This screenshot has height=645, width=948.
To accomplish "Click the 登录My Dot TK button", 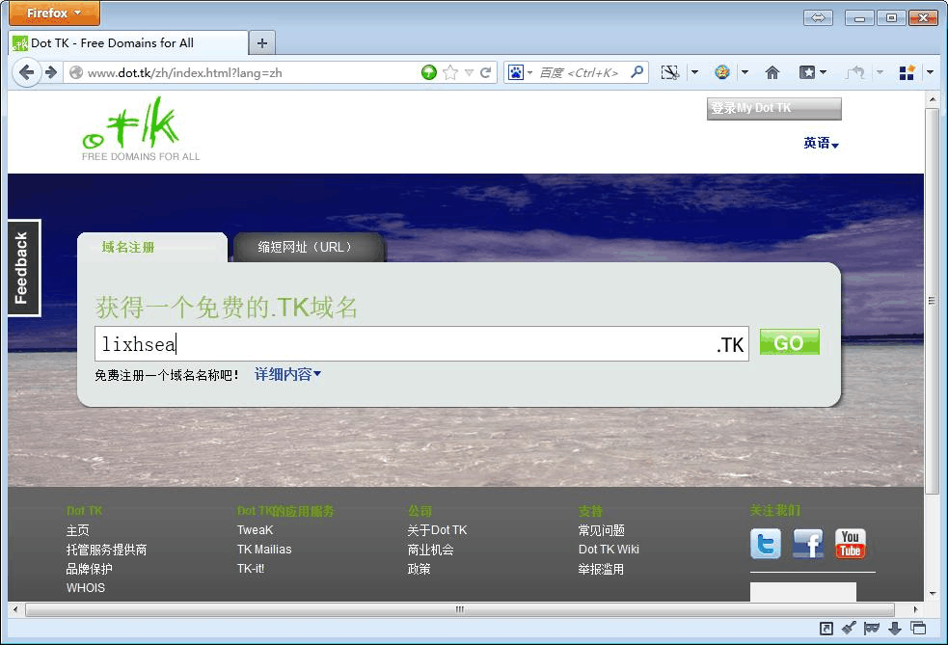I will (773, 108).
